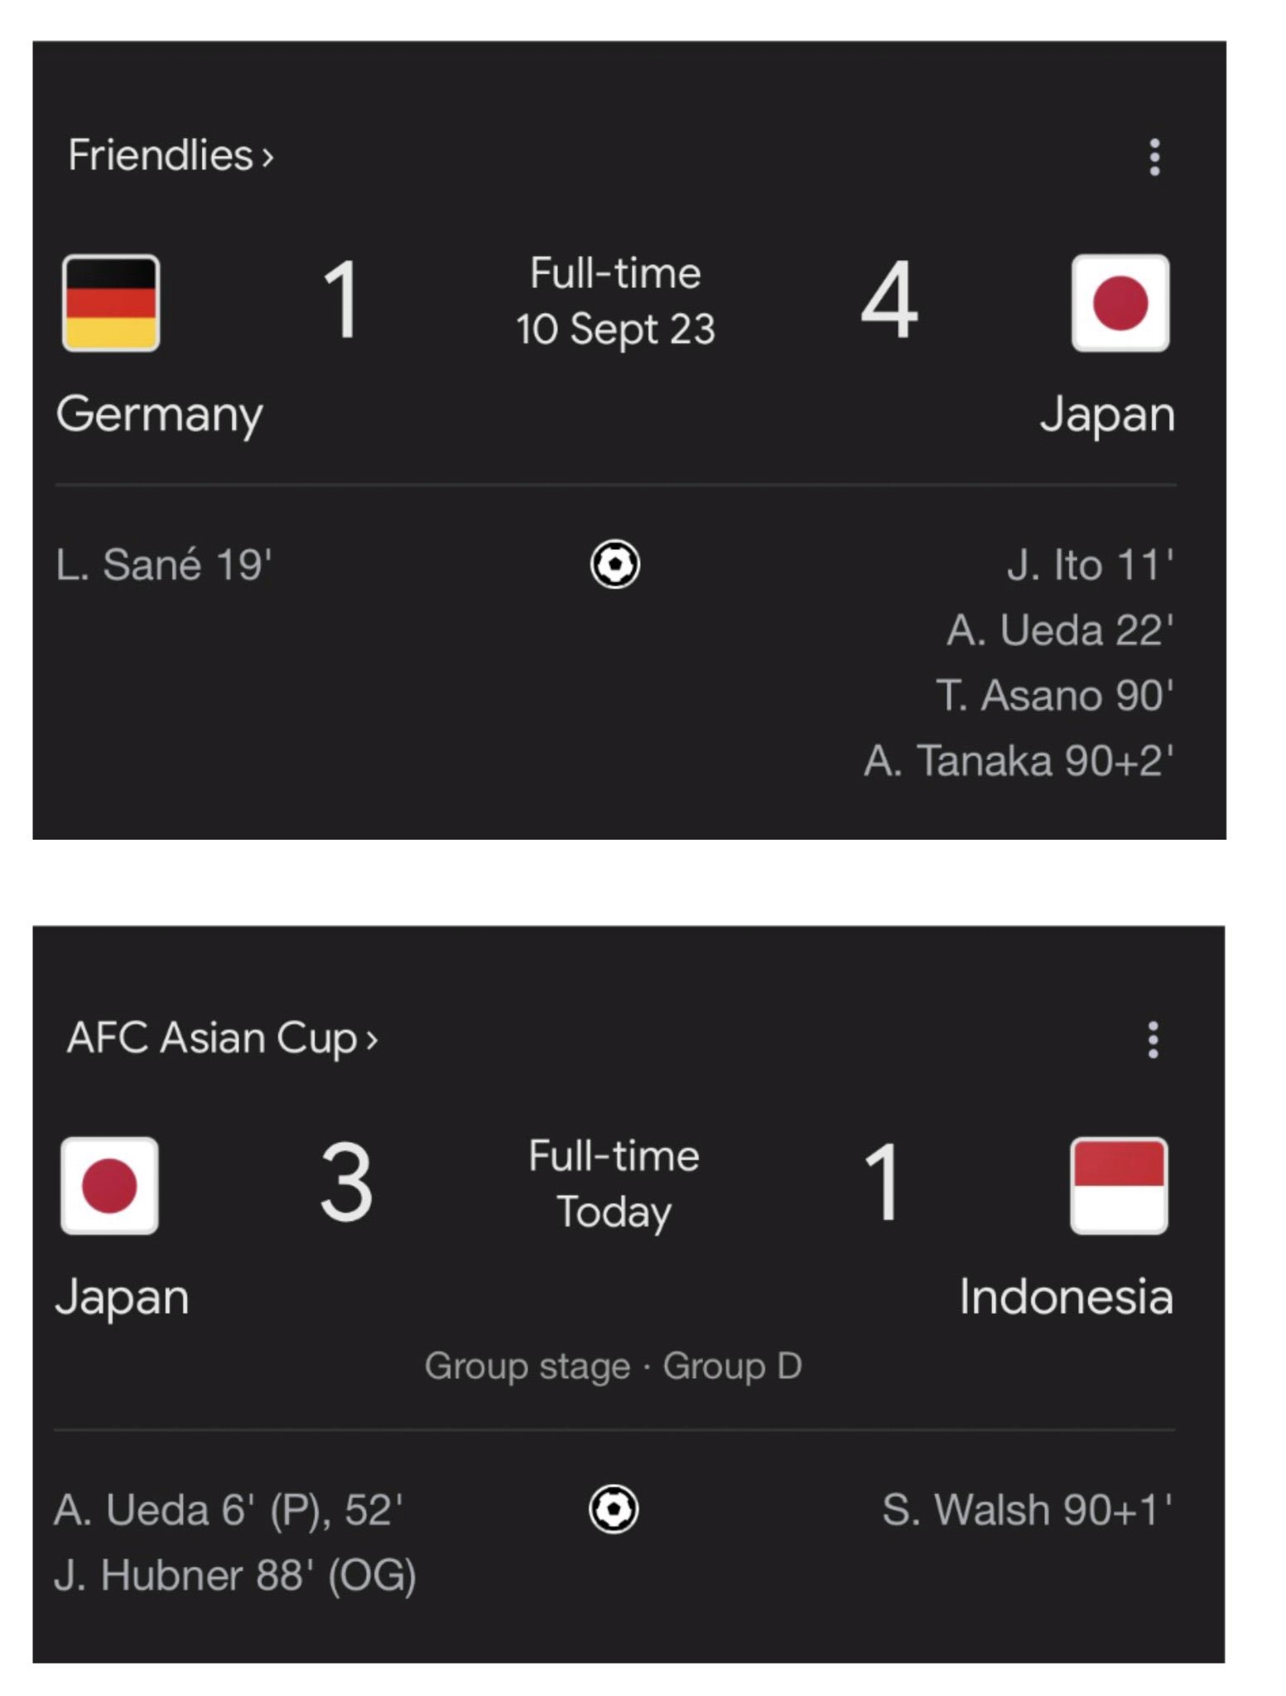The height and width of the screenshot is (1696, 1286).
Task: Click Japan flag in Asian Cup match
Action: coord(109,1186)
